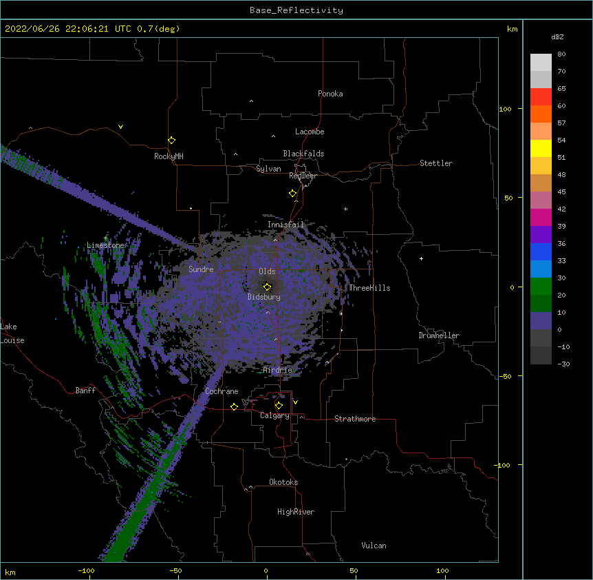Pick the blue 33–36 dBZ legend swatch
This screenshot has height=580, width=593.
pos(541,251)
